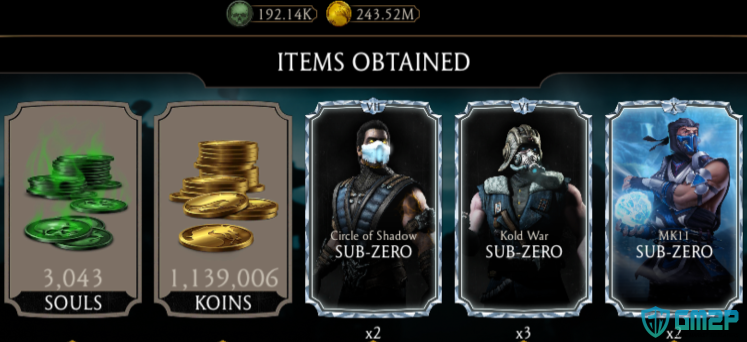Click the gold koins stack image

pyautogui.click(x=224, y=195)
